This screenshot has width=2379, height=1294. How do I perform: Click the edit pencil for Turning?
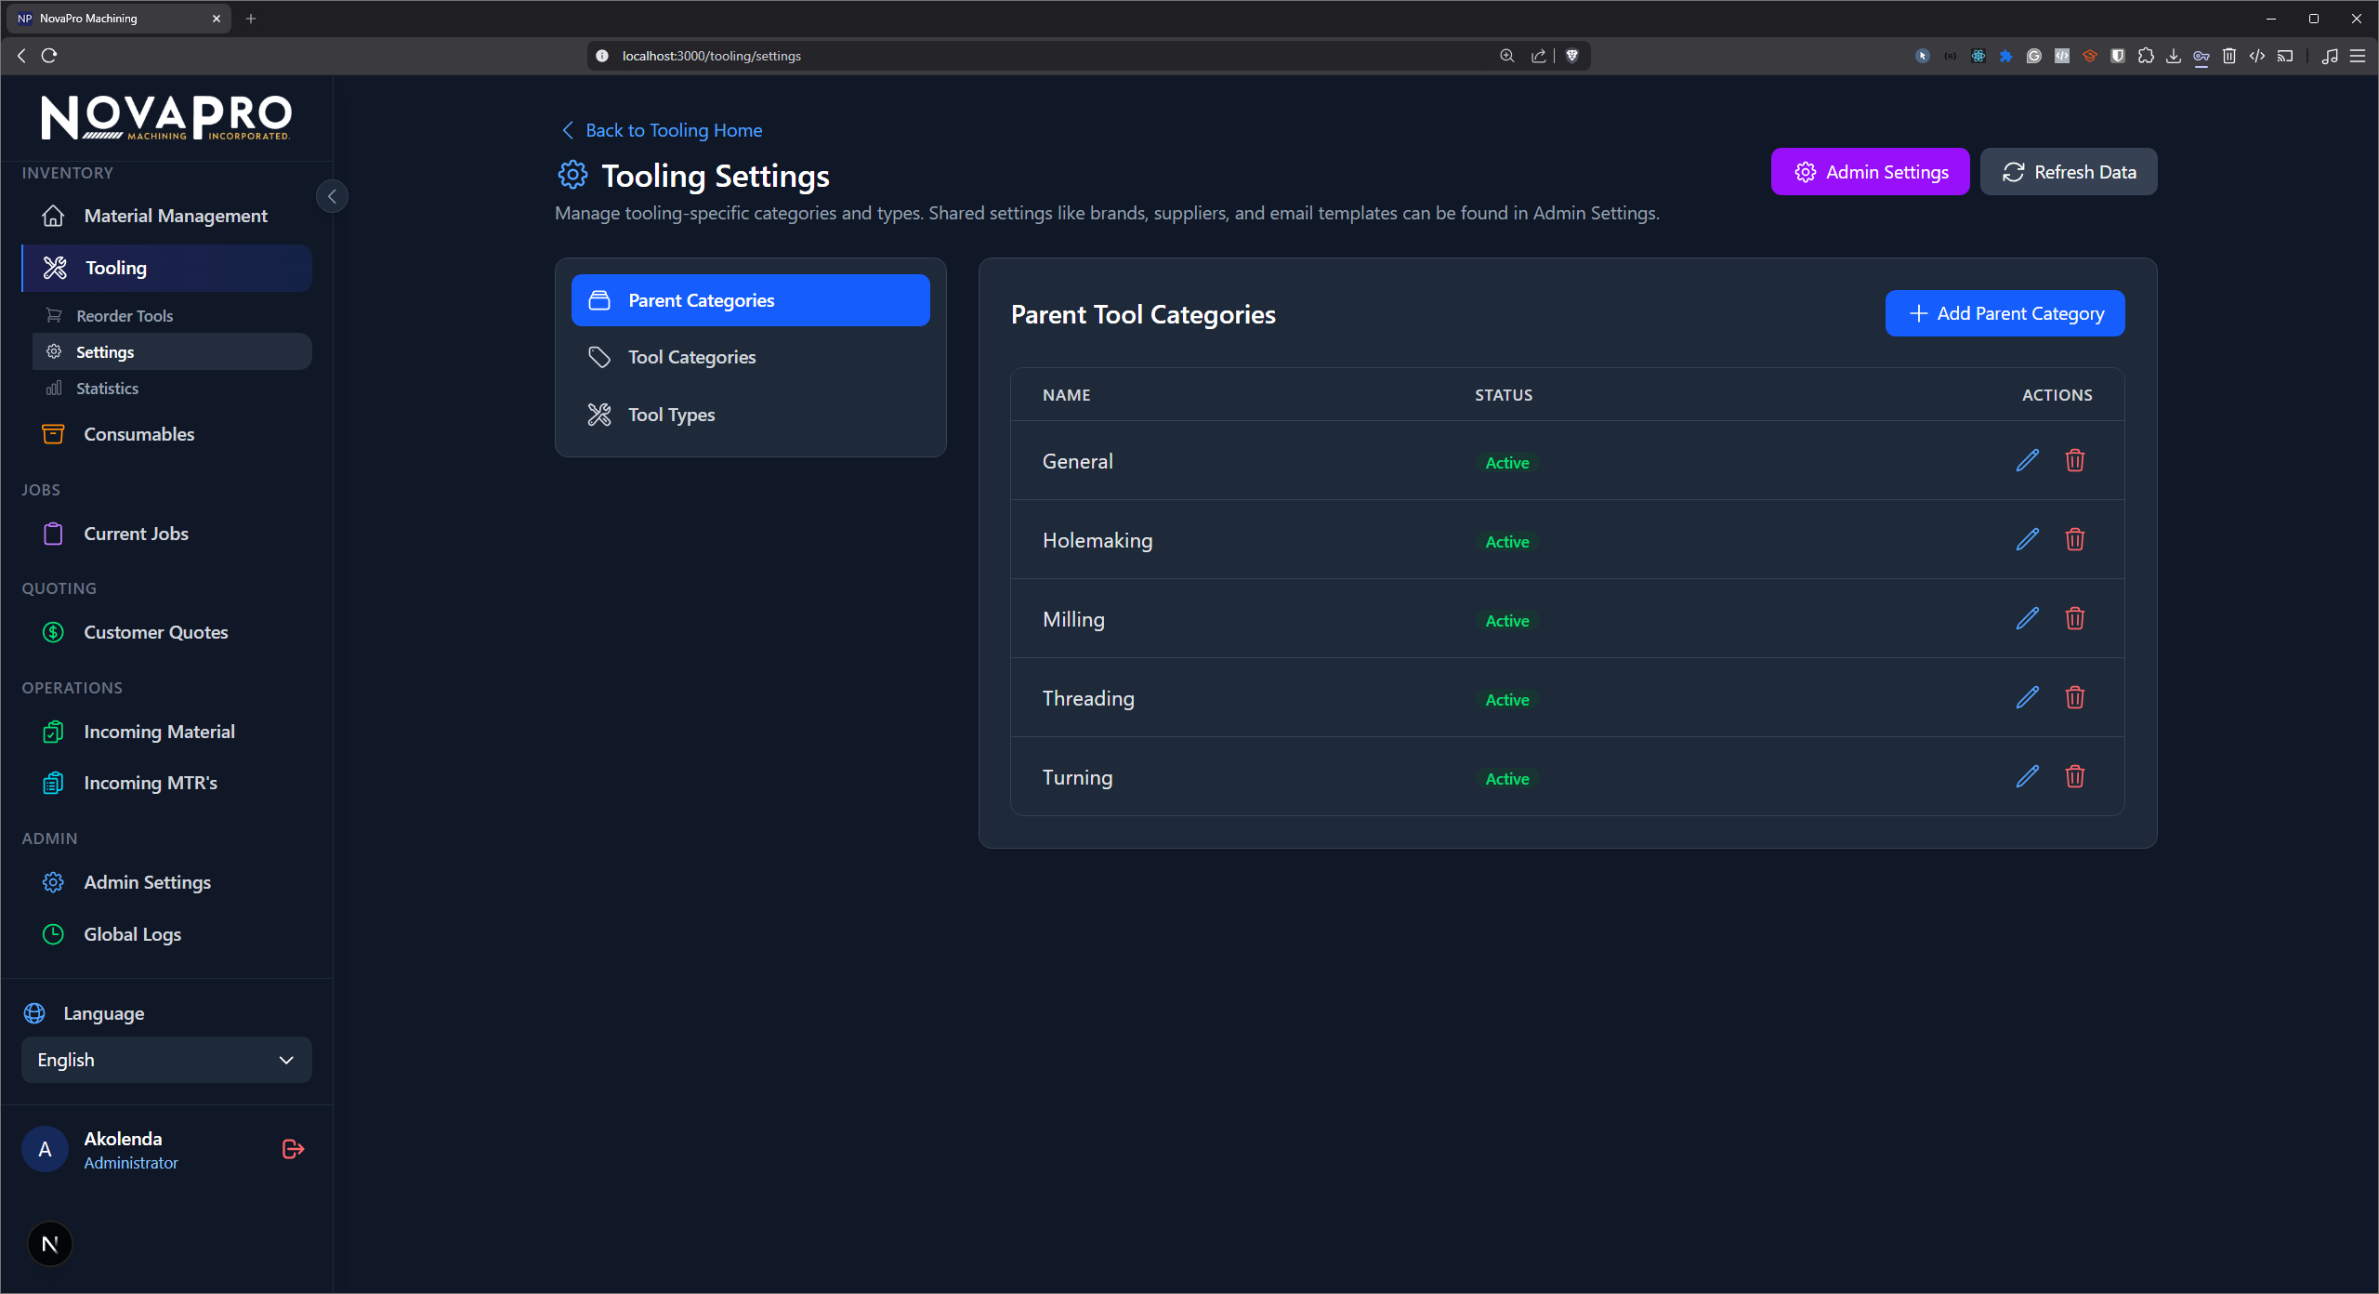[2027, 777]
